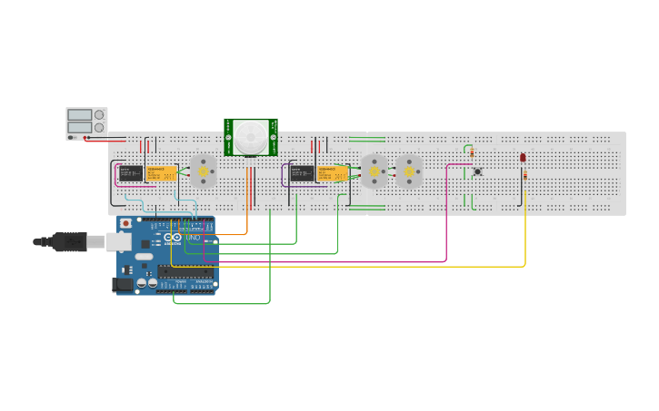Viewport: 659px width, 411px height.
Task: Select the middle DC motor
Action: [x=374, y=171]
